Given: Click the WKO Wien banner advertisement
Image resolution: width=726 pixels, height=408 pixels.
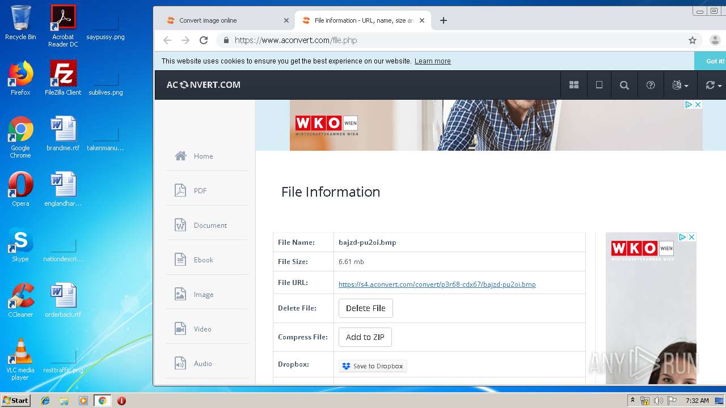Looking at the screenshot, I should [496, 125].
